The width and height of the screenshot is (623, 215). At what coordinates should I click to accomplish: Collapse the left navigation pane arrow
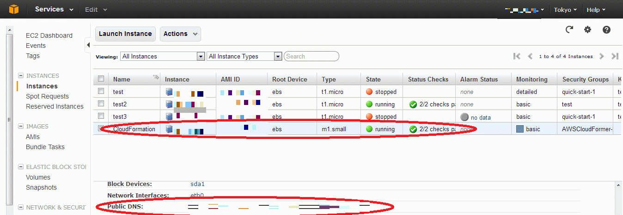88,45
